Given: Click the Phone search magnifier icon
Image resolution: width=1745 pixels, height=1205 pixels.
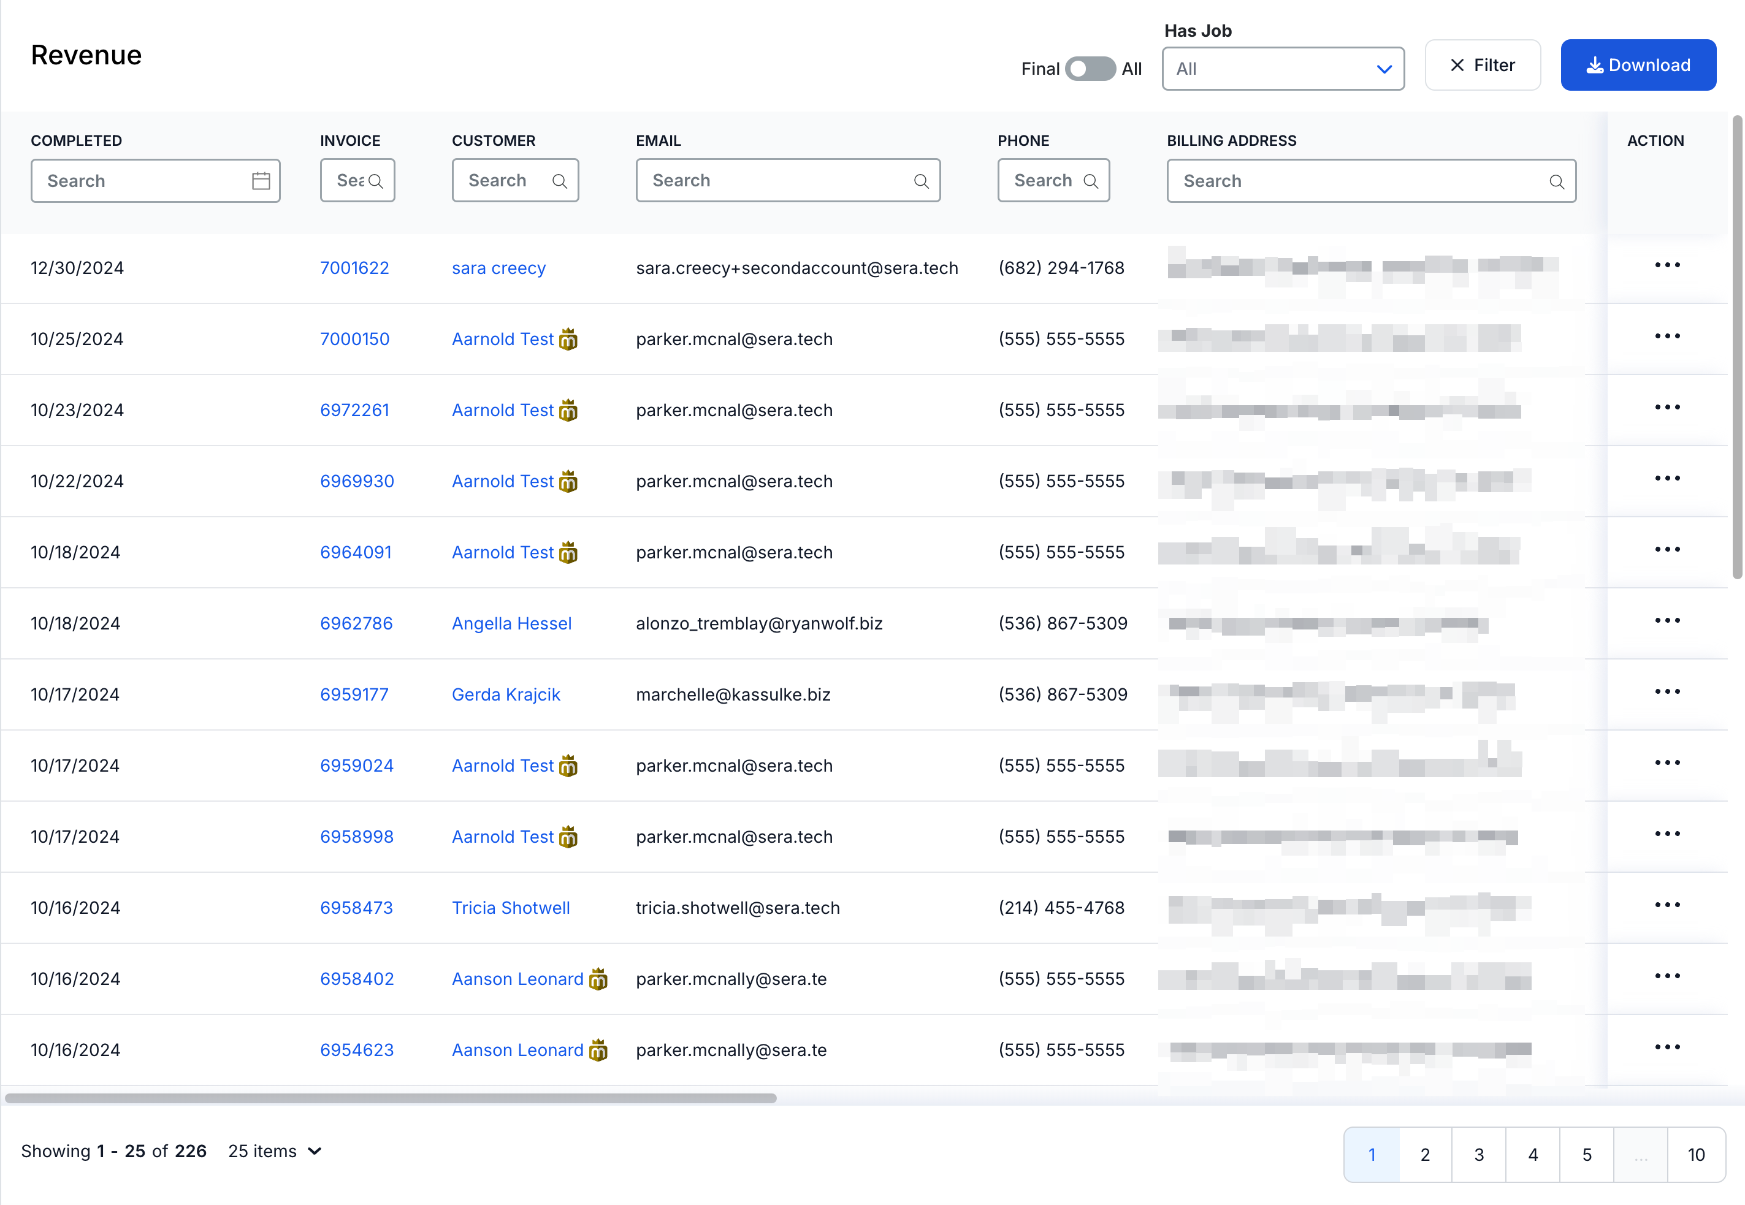Looking at the screenshot, I should coord(1090,181).
